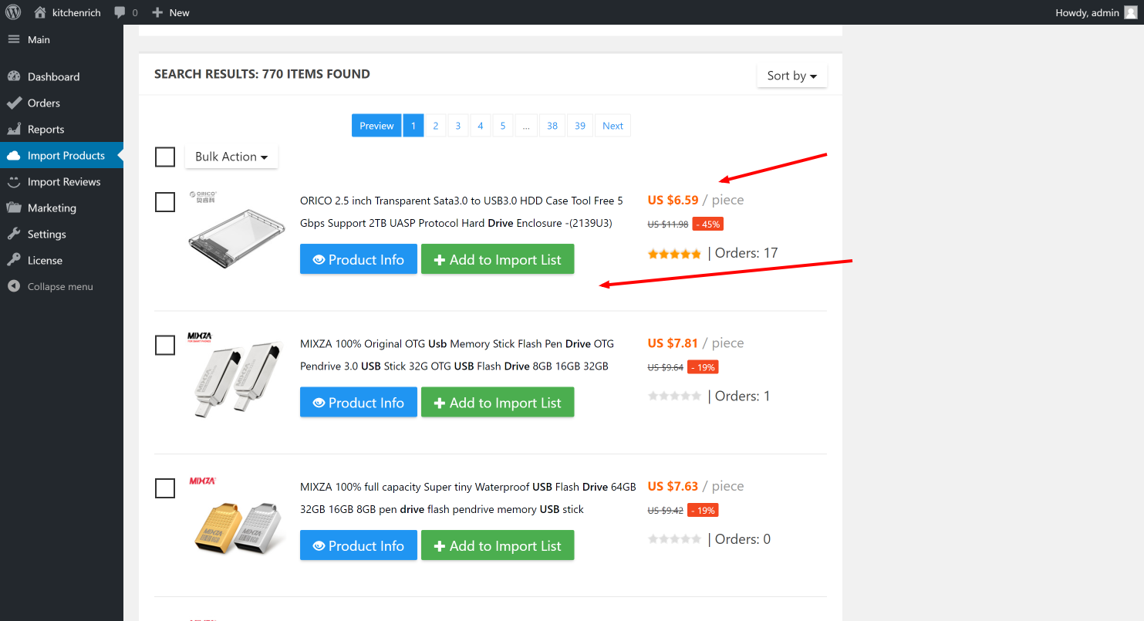Screen dimensions: 1144x621
Task: Click the kitchenrich home icon
Action: click(40, 12)
